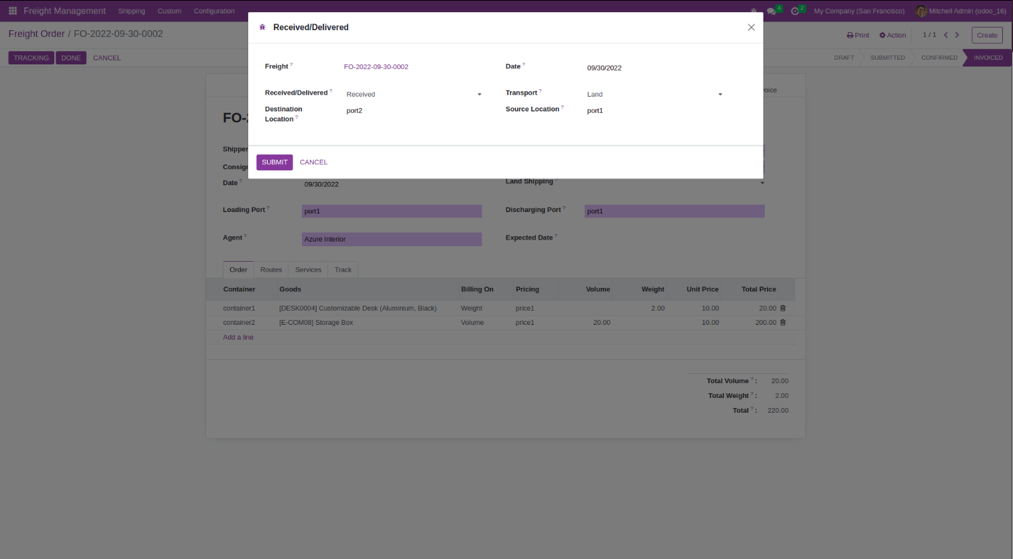The image size is (1013, 559).
Task: Open the conversations messages icon
Action: (x=772, y=11)
